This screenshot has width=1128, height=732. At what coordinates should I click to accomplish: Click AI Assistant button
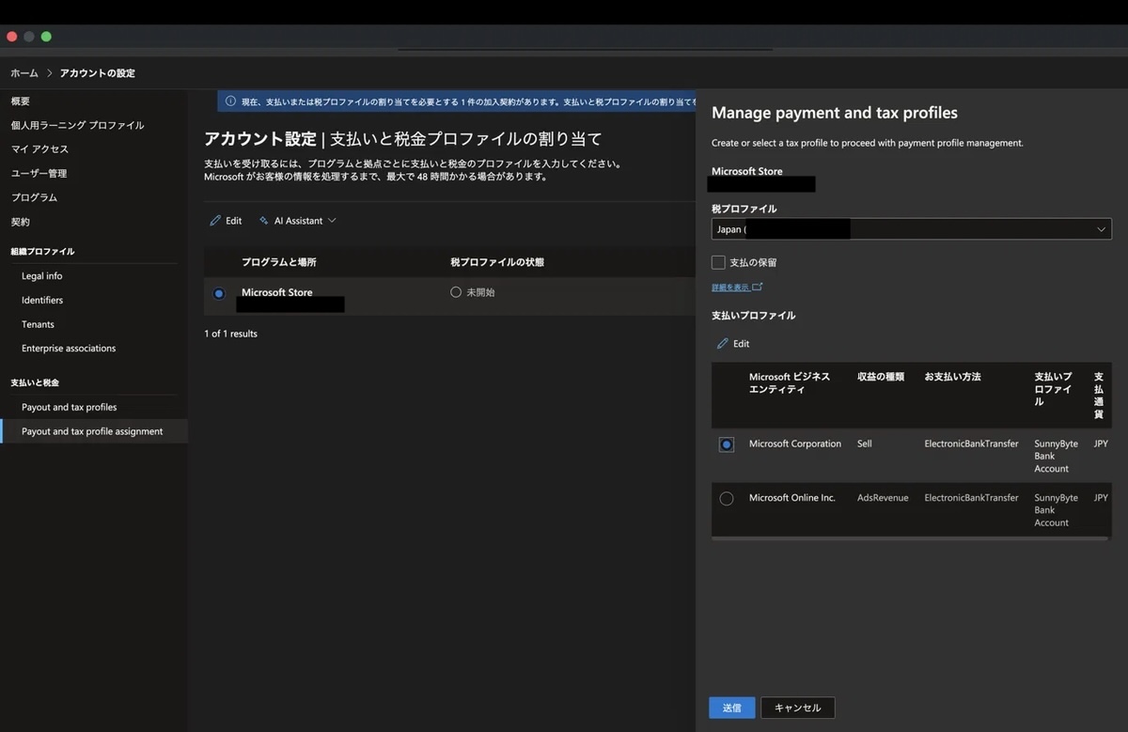[x=297, y=221]
